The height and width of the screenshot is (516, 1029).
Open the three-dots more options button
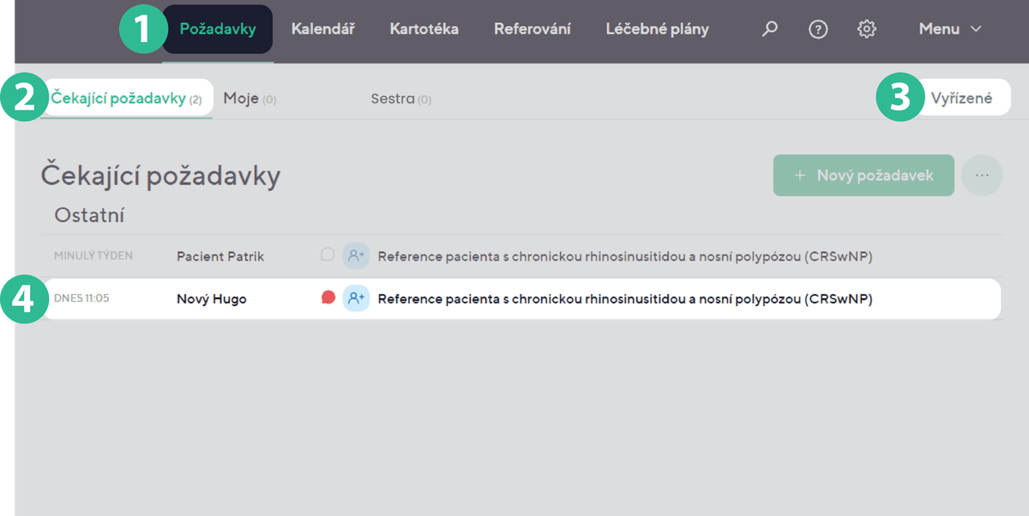(982, 175)
